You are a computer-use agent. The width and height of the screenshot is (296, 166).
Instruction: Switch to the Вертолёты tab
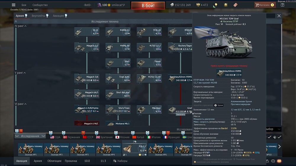[40, 16]
